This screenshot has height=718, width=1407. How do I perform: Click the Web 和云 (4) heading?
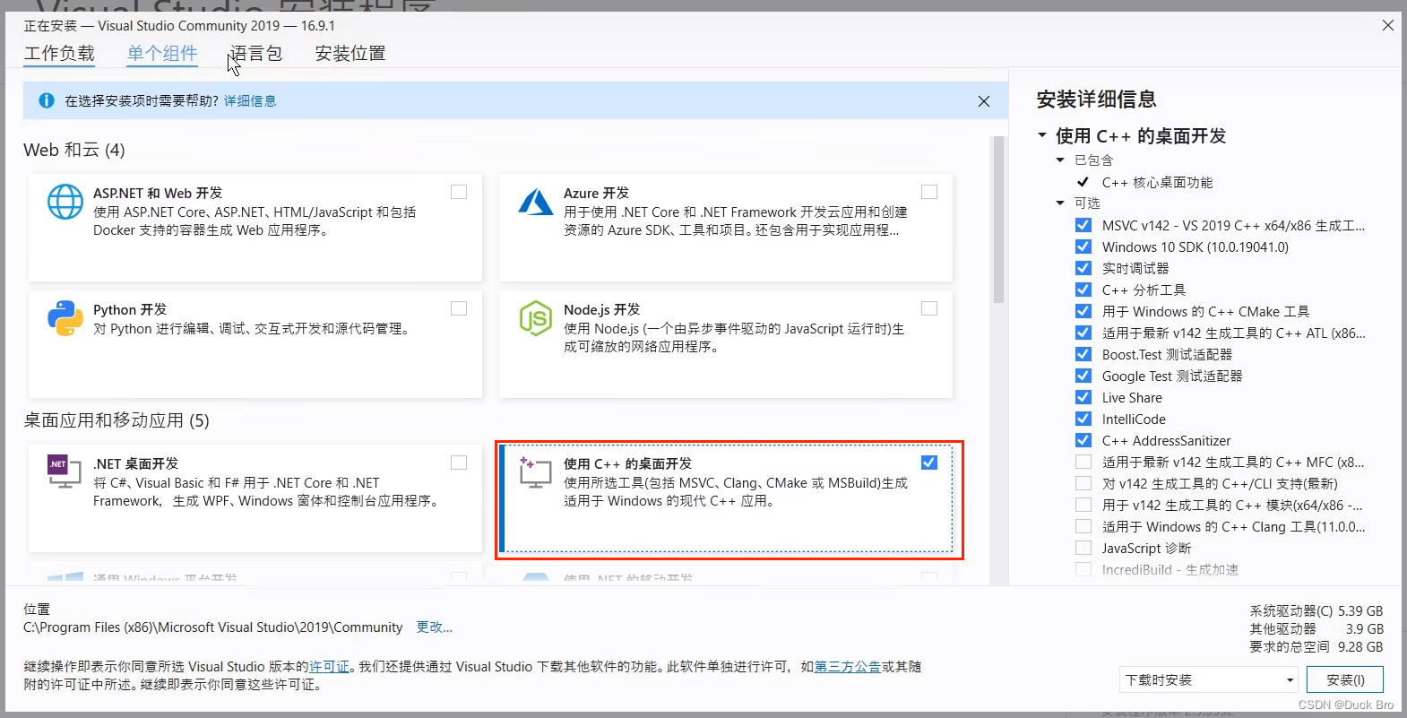[x=74, y=150]
